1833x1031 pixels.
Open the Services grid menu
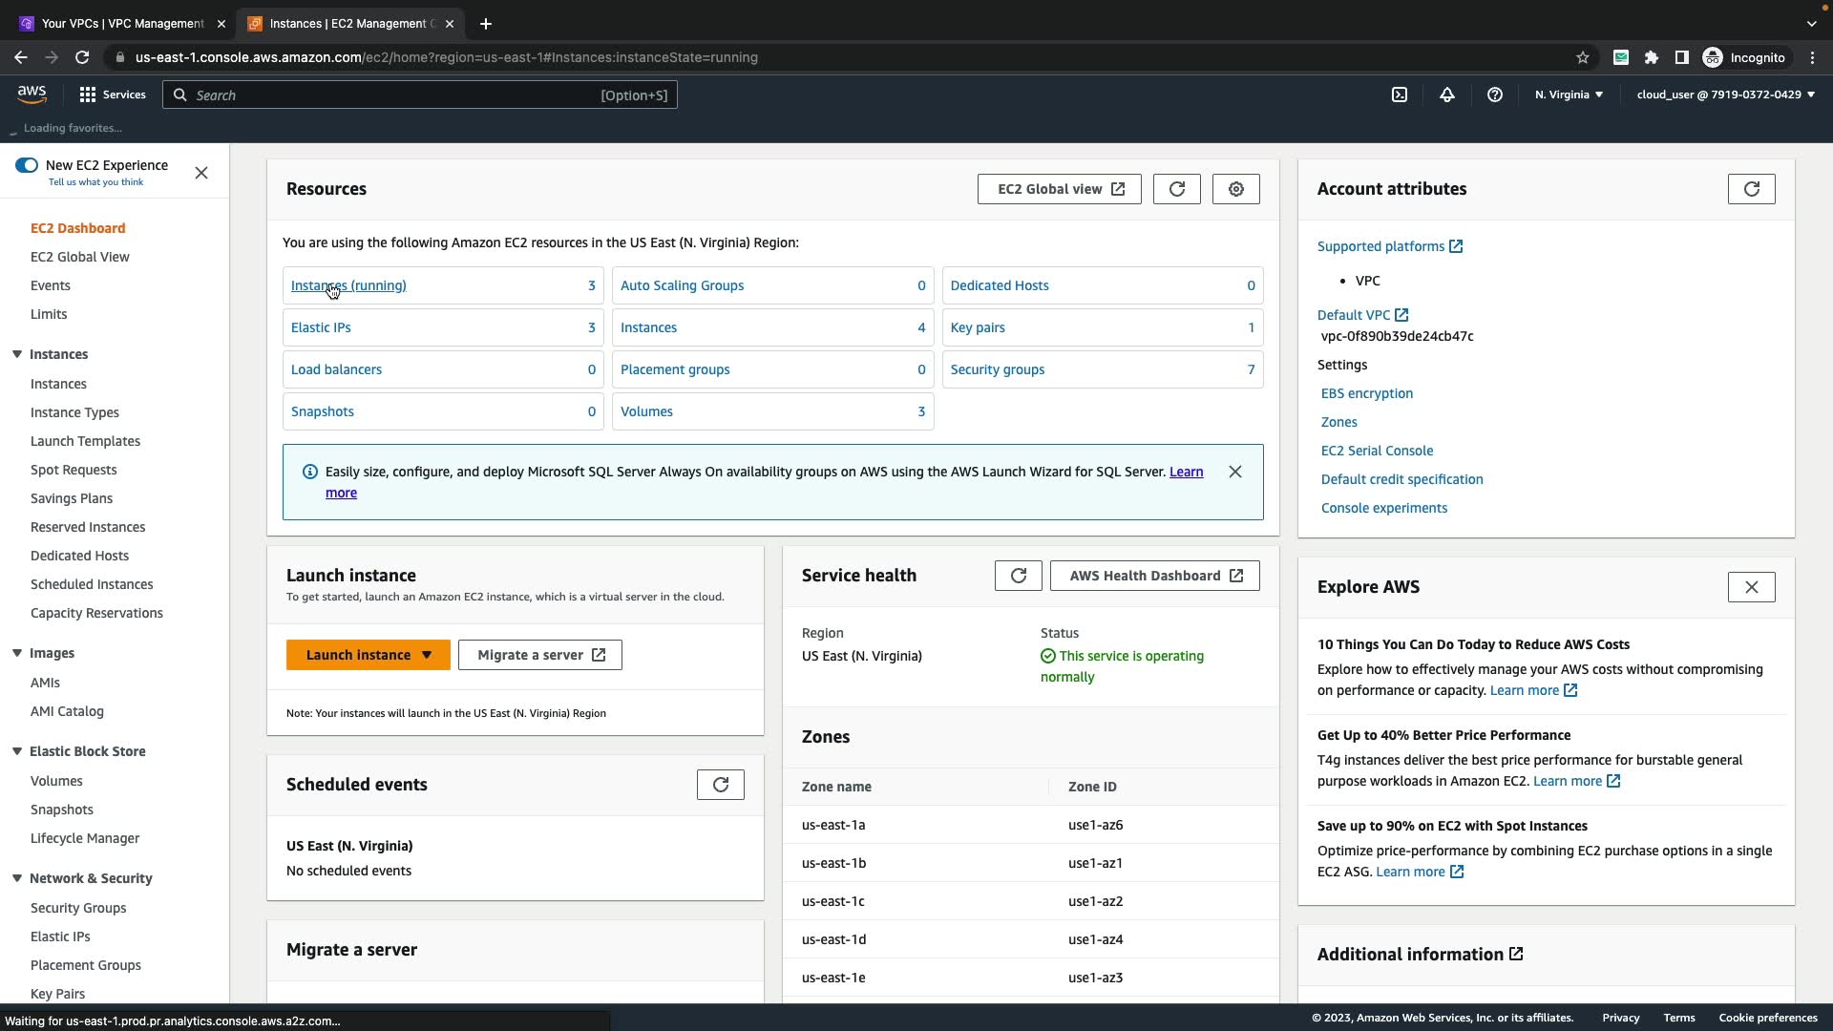tap(113, 95)
